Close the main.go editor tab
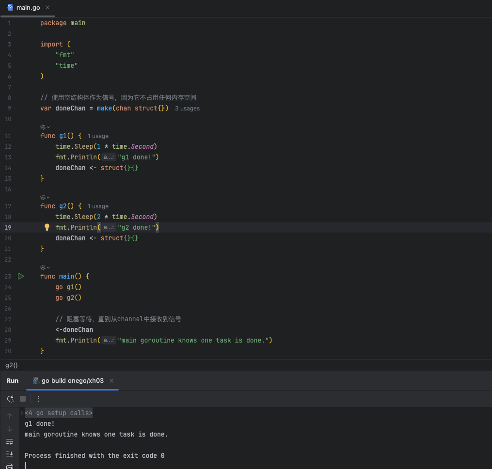This screenshot has width=492, height=469. point(47,8)
